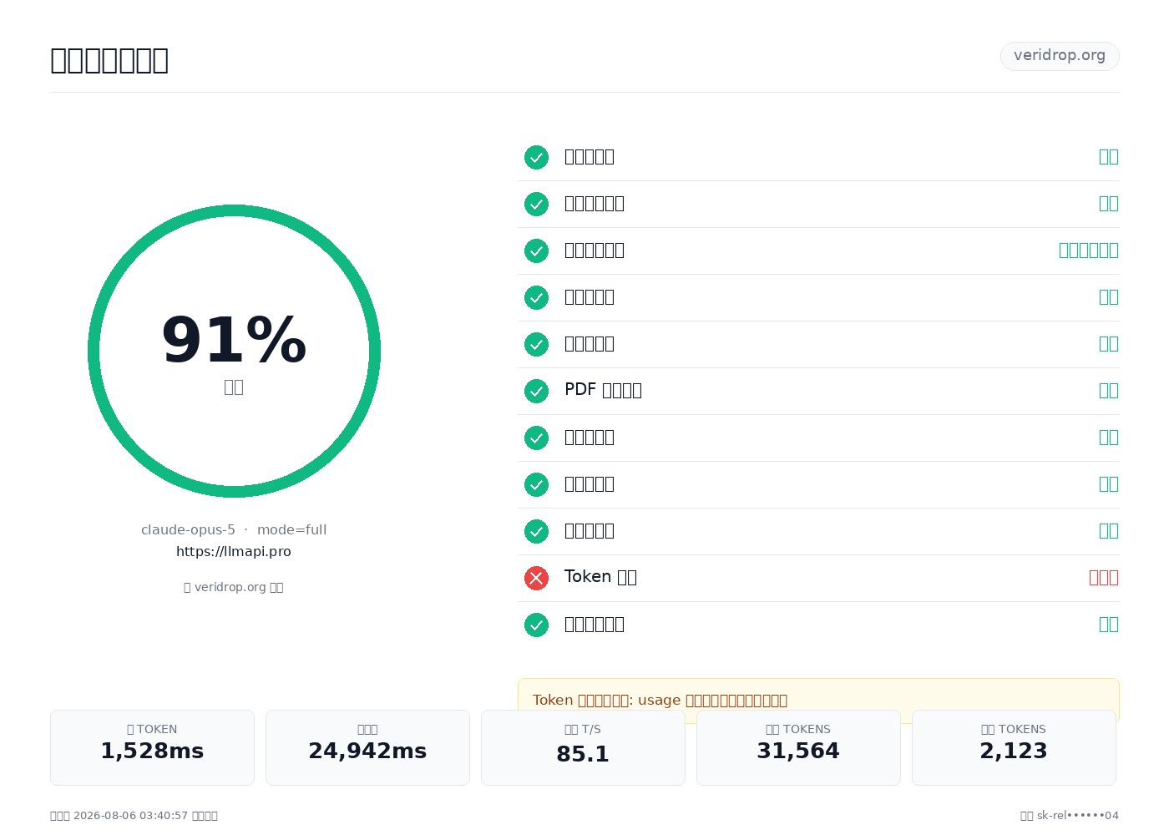Click the red X icon on Token row
1169x835 pixels.
(x=536, y=578)
